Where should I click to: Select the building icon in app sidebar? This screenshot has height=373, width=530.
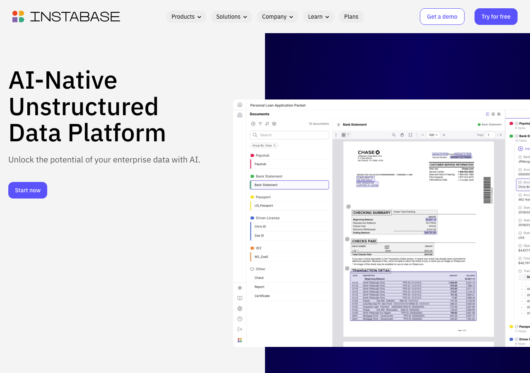pos(240,115)
